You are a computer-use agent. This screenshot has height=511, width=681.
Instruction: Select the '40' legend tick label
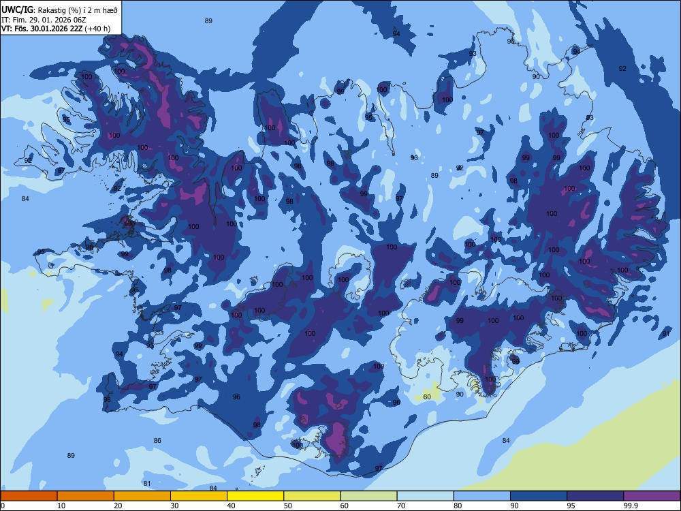point(231,506)
